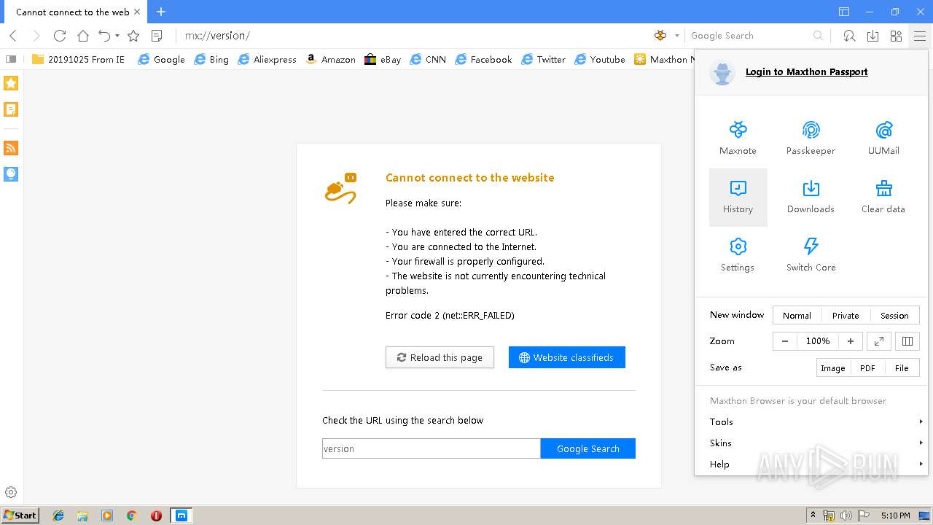This screenshot has height=525, width=933.
Task: Launch Chrome from the taskbar
Action: point(131,516)
